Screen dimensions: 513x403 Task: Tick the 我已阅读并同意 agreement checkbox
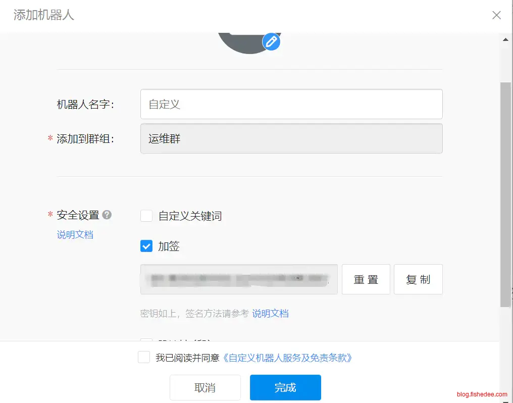click(144, 358)
